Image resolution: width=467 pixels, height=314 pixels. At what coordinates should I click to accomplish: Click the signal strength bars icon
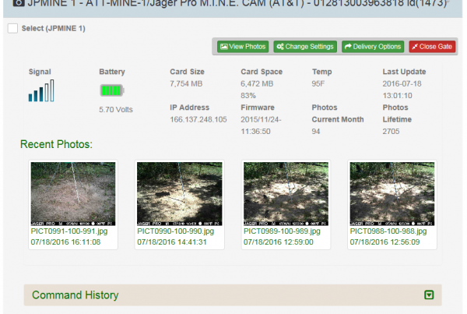pos(41,90)
